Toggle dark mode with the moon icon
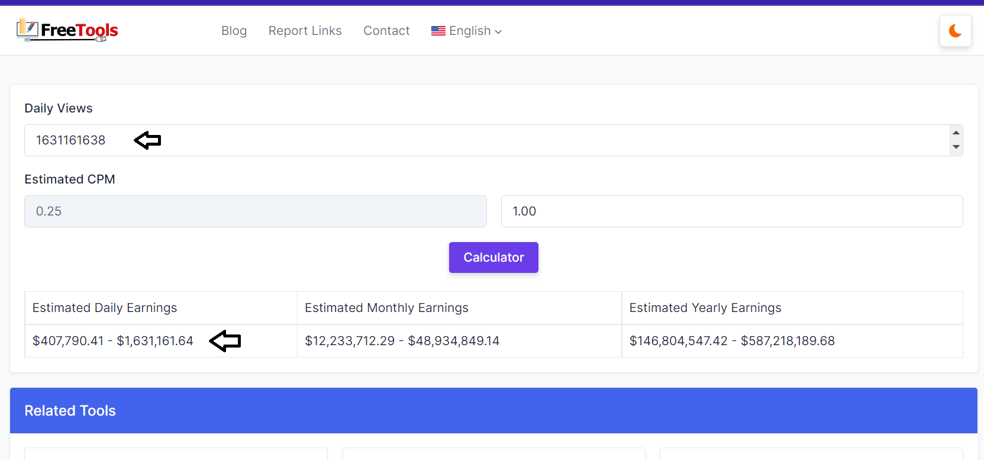 955,31
